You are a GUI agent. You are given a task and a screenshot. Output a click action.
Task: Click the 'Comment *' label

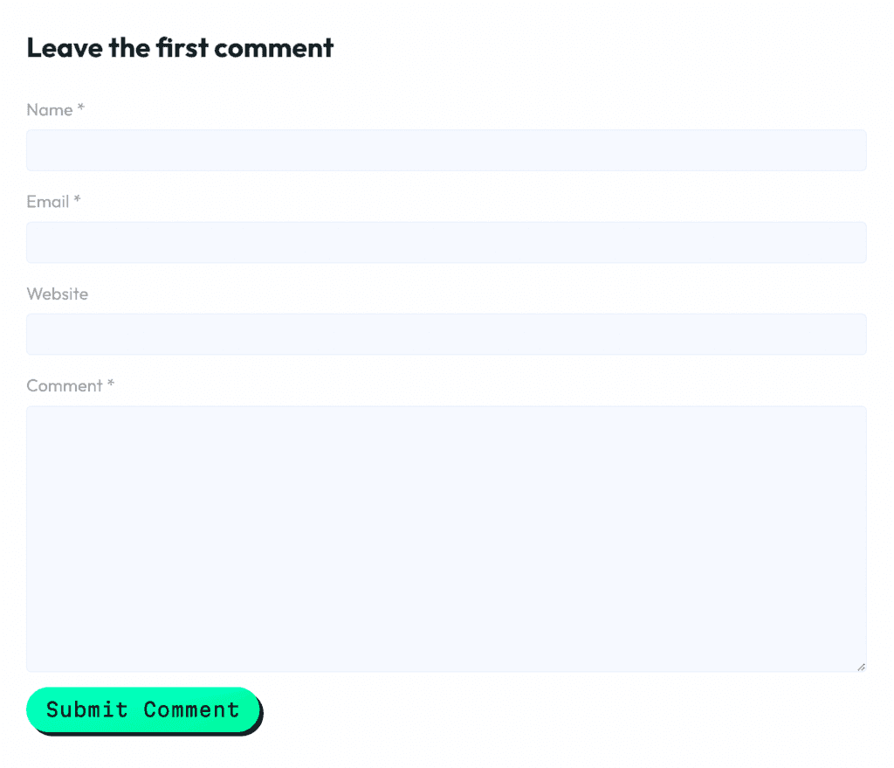click(70, 385)
